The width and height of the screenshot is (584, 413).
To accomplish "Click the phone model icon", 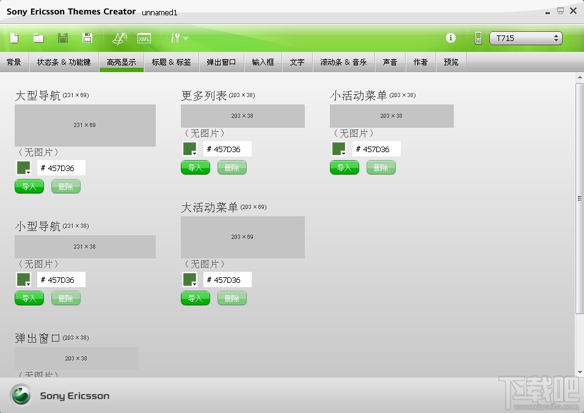I will click(478, 38).
